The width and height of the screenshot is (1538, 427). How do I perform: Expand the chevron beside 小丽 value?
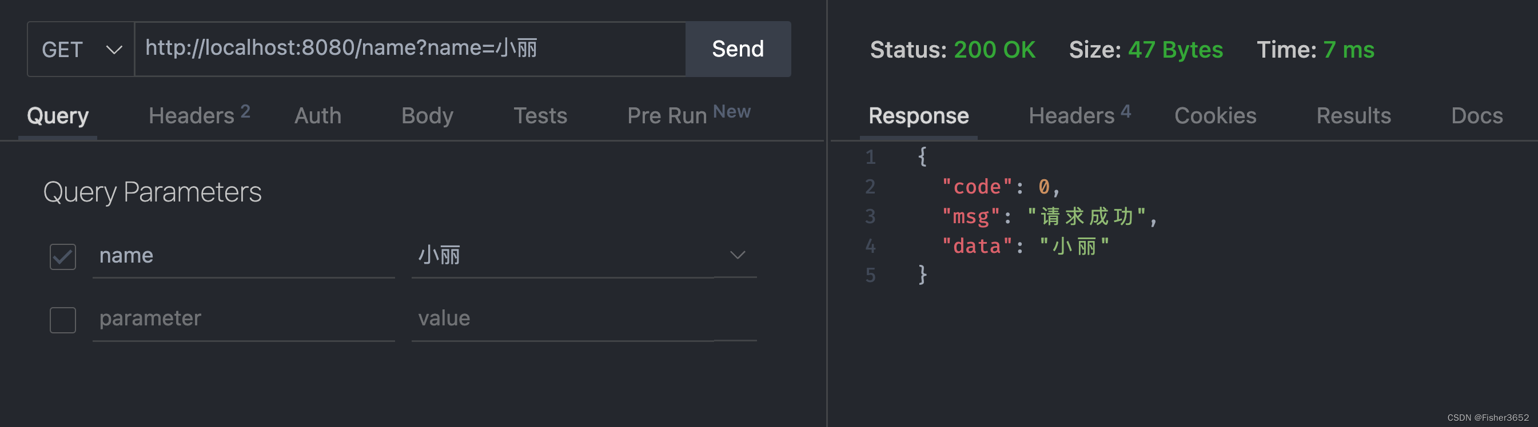coord(738,255)
